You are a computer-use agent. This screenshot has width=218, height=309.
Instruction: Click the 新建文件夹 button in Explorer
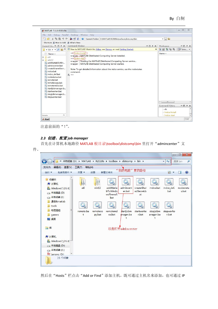(x=107, y=172)
